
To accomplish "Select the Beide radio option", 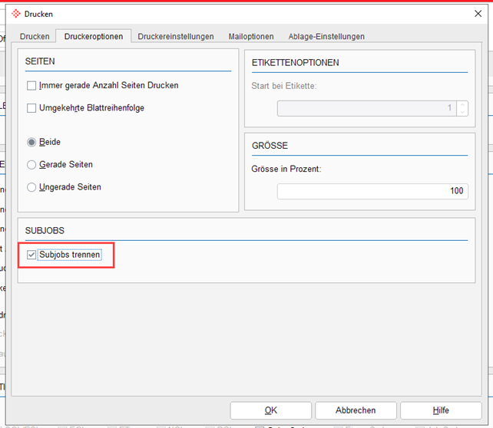I will [x=31, y=142].
